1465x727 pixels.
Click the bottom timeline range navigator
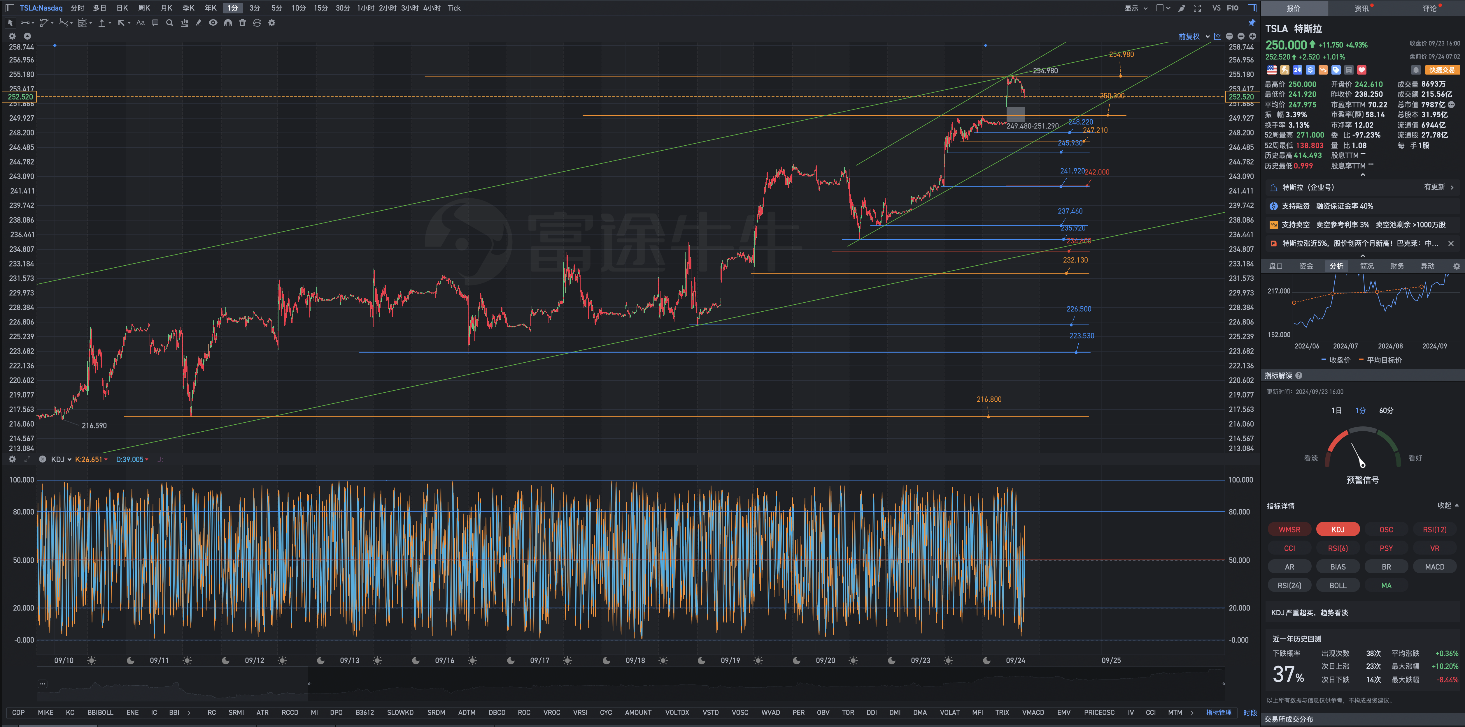(630, 684)
